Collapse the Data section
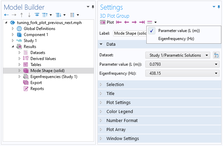Screen dimensions: 223x146 (101, 44)
